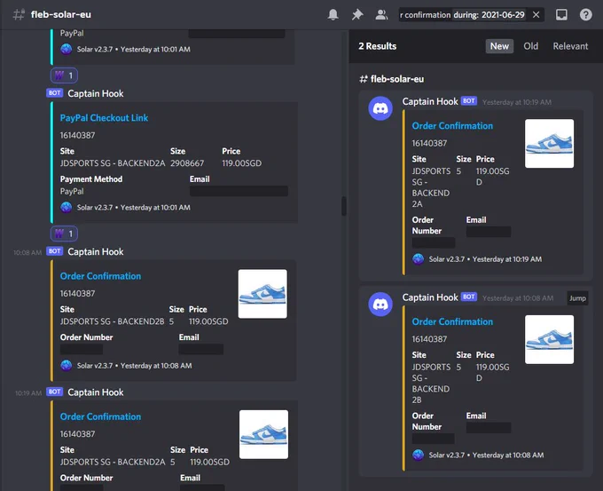Click Solar footer icon in 10:08 AM search result
Viewport: 603px width, 491px height.
tap(418, 455)
